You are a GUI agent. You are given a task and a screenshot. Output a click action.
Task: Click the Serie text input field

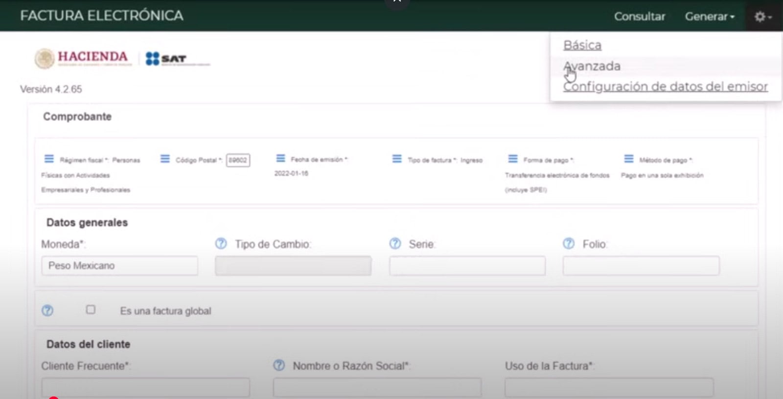pos(467,266)
